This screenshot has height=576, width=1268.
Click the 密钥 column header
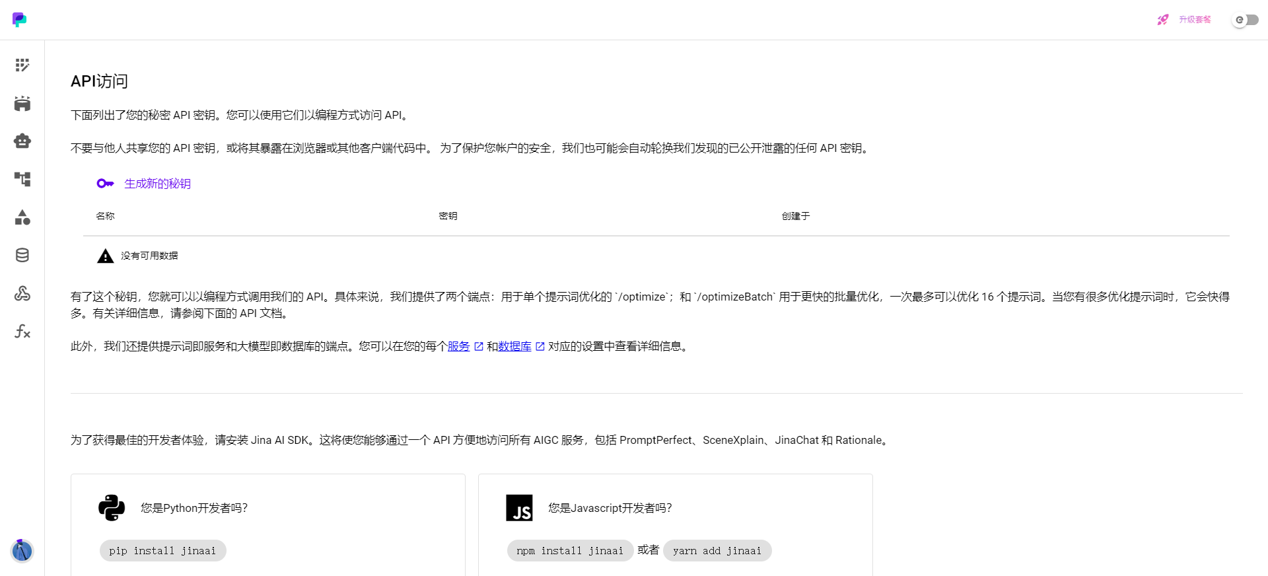click(x=448, y=216)
